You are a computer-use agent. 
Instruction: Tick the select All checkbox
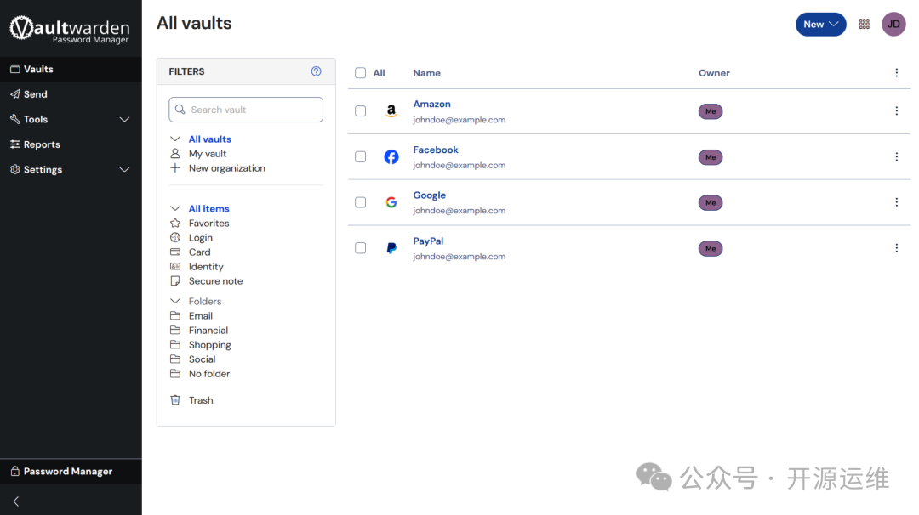coord(361,73)
